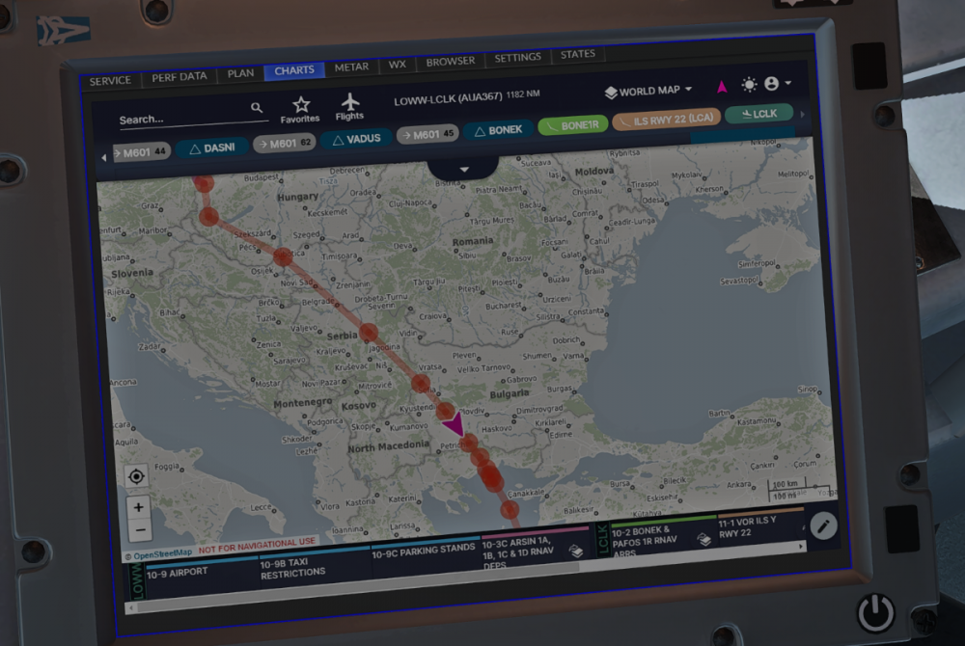965x646 pixels.
Task: Open the Favorites star icon
Action: tap(300, 109)
